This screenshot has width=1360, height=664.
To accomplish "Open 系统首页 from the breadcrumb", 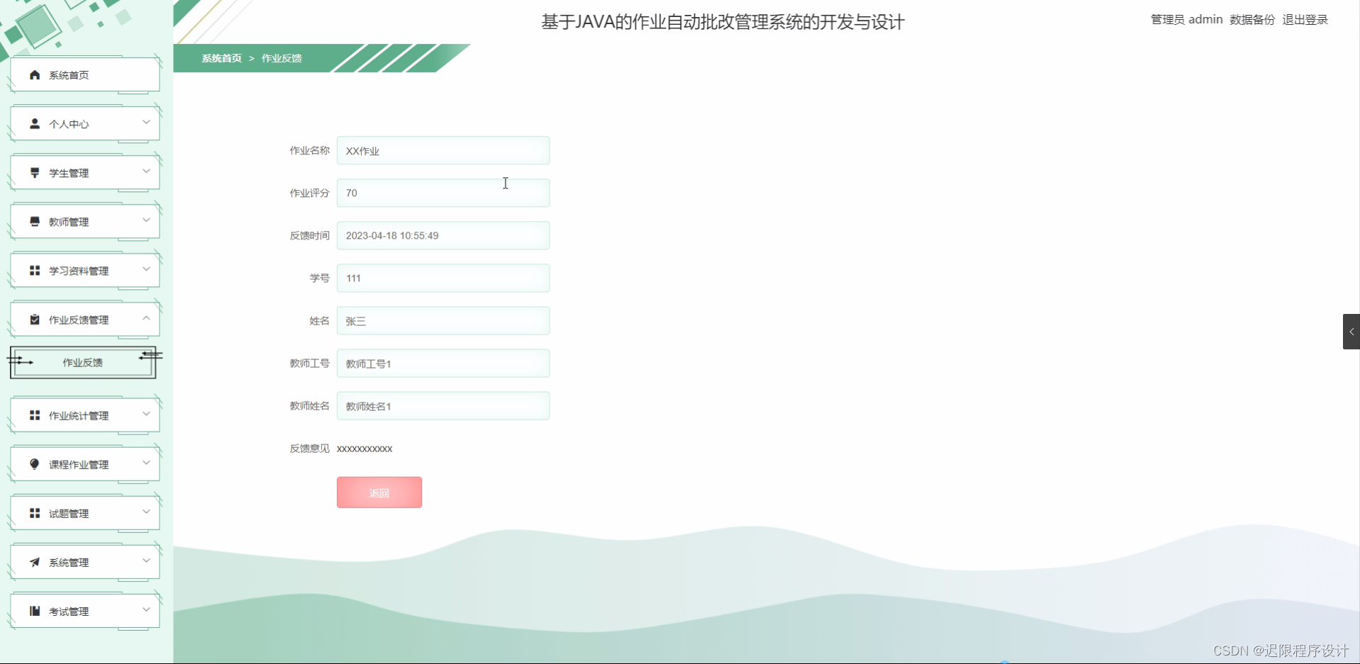I will [x=221, y=57].
